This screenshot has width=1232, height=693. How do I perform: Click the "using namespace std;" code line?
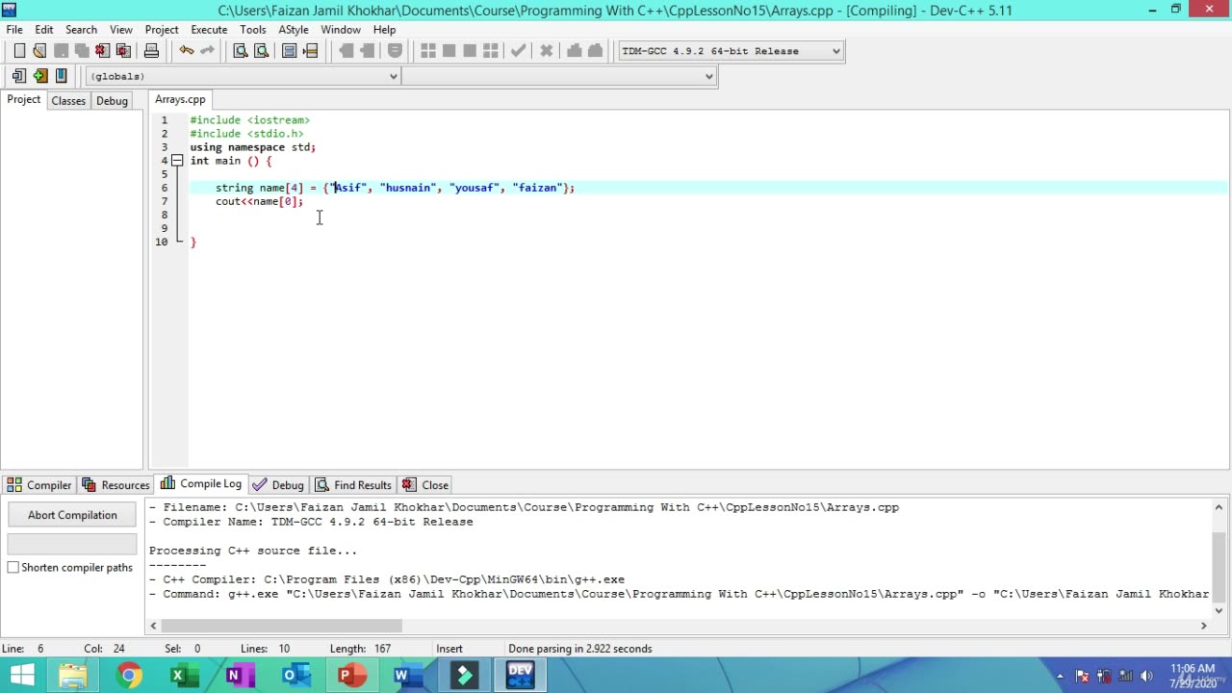click(x=253, y=147)
